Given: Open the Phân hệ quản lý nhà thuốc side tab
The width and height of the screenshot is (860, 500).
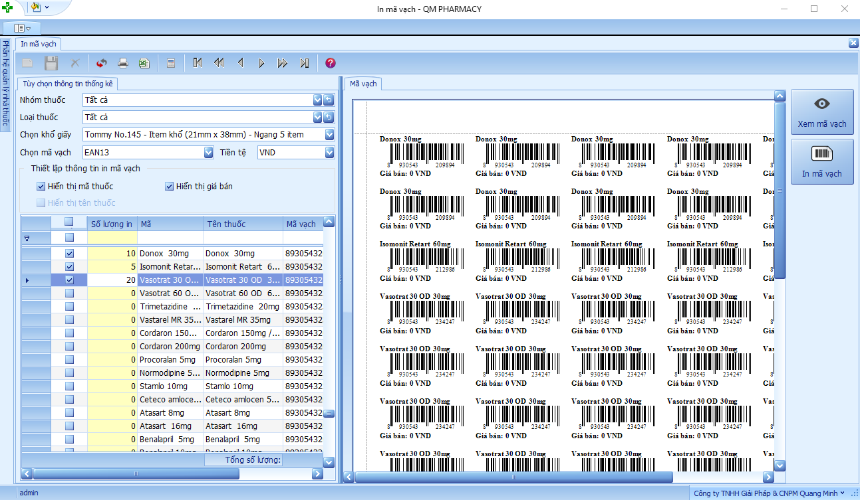Looking at the screenshot, I should coord(6,86).
